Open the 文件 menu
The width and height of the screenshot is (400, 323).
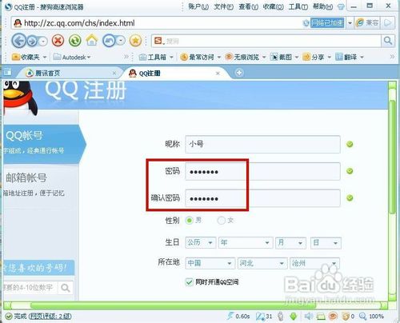coord(223,6)
